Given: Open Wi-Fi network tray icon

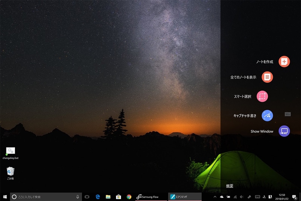Looking at the screenshot, I should click(235, 197).
